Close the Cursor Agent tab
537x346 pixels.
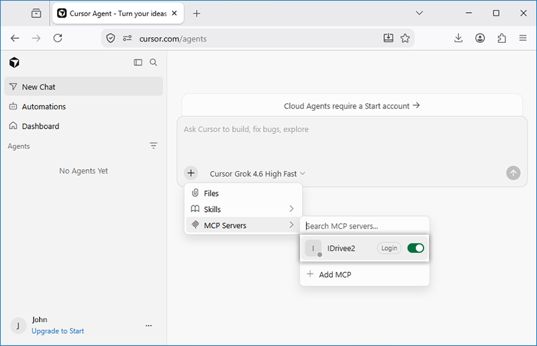(175, 13)
